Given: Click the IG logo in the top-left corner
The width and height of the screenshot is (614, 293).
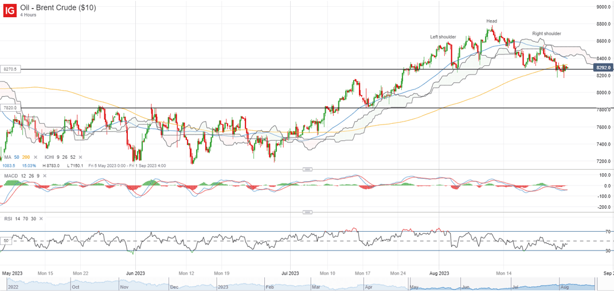Looking at the screenshot, I should click(x=10, y=10).
